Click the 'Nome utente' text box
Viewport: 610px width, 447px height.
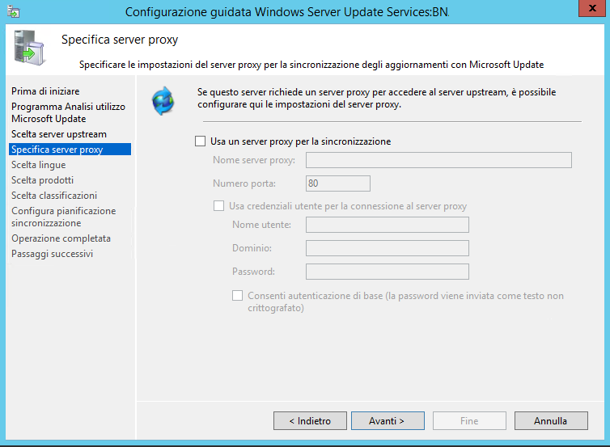point(387,225)
